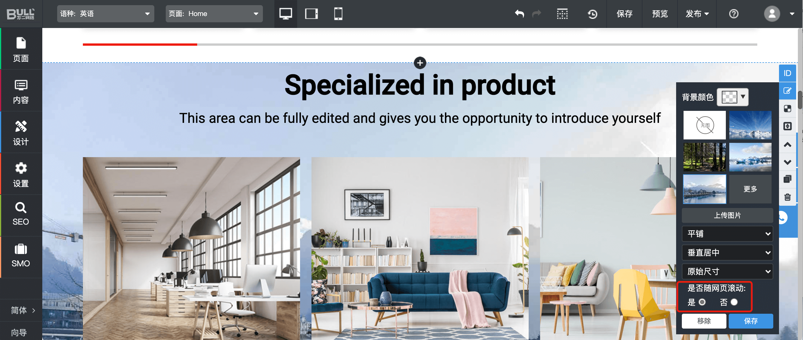Click the 上传图片 upload button
The height and width of the screenshot is (340, 803).
(x=727, y=215)
